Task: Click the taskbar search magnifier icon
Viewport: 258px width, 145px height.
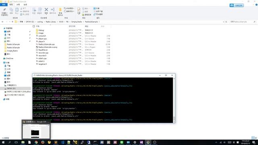Action: pos(10,142)
